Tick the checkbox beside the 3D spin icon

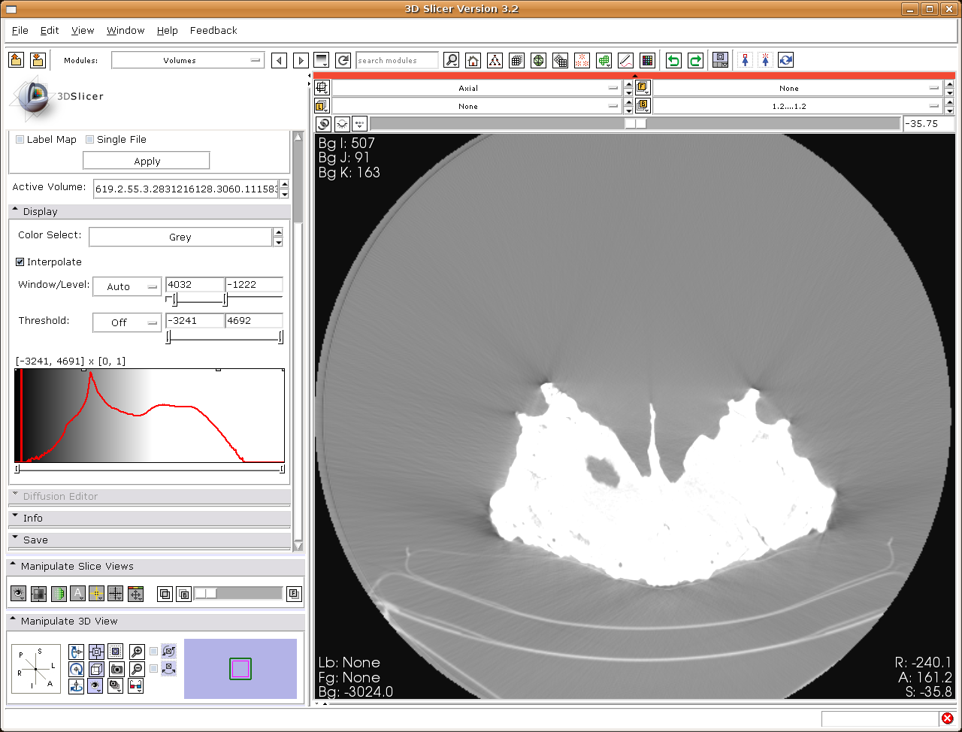click(154, 652)
